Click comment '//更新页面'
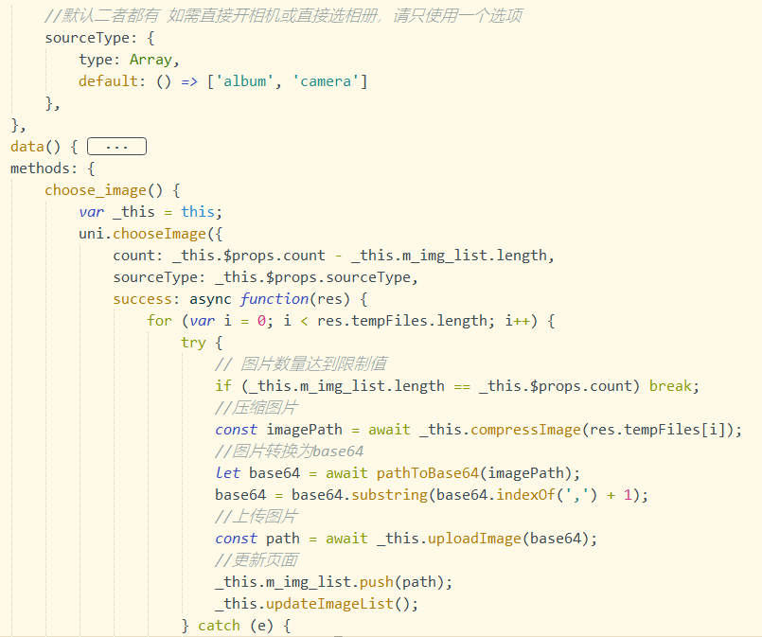 point(257,560)
